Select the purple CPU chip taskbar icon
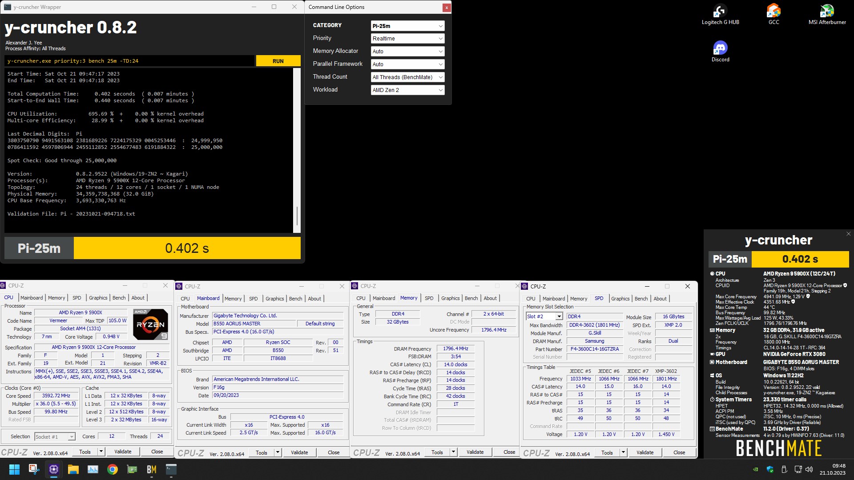This screenshot has width=854, height=480. pos(54,469)
